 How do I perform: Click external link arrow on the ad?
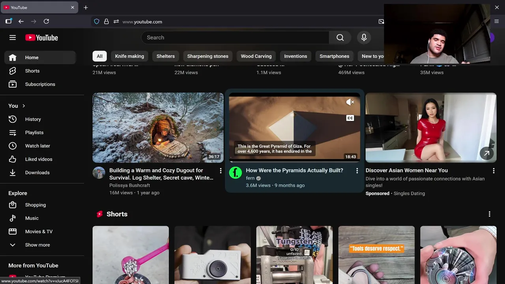coord(487,153)
